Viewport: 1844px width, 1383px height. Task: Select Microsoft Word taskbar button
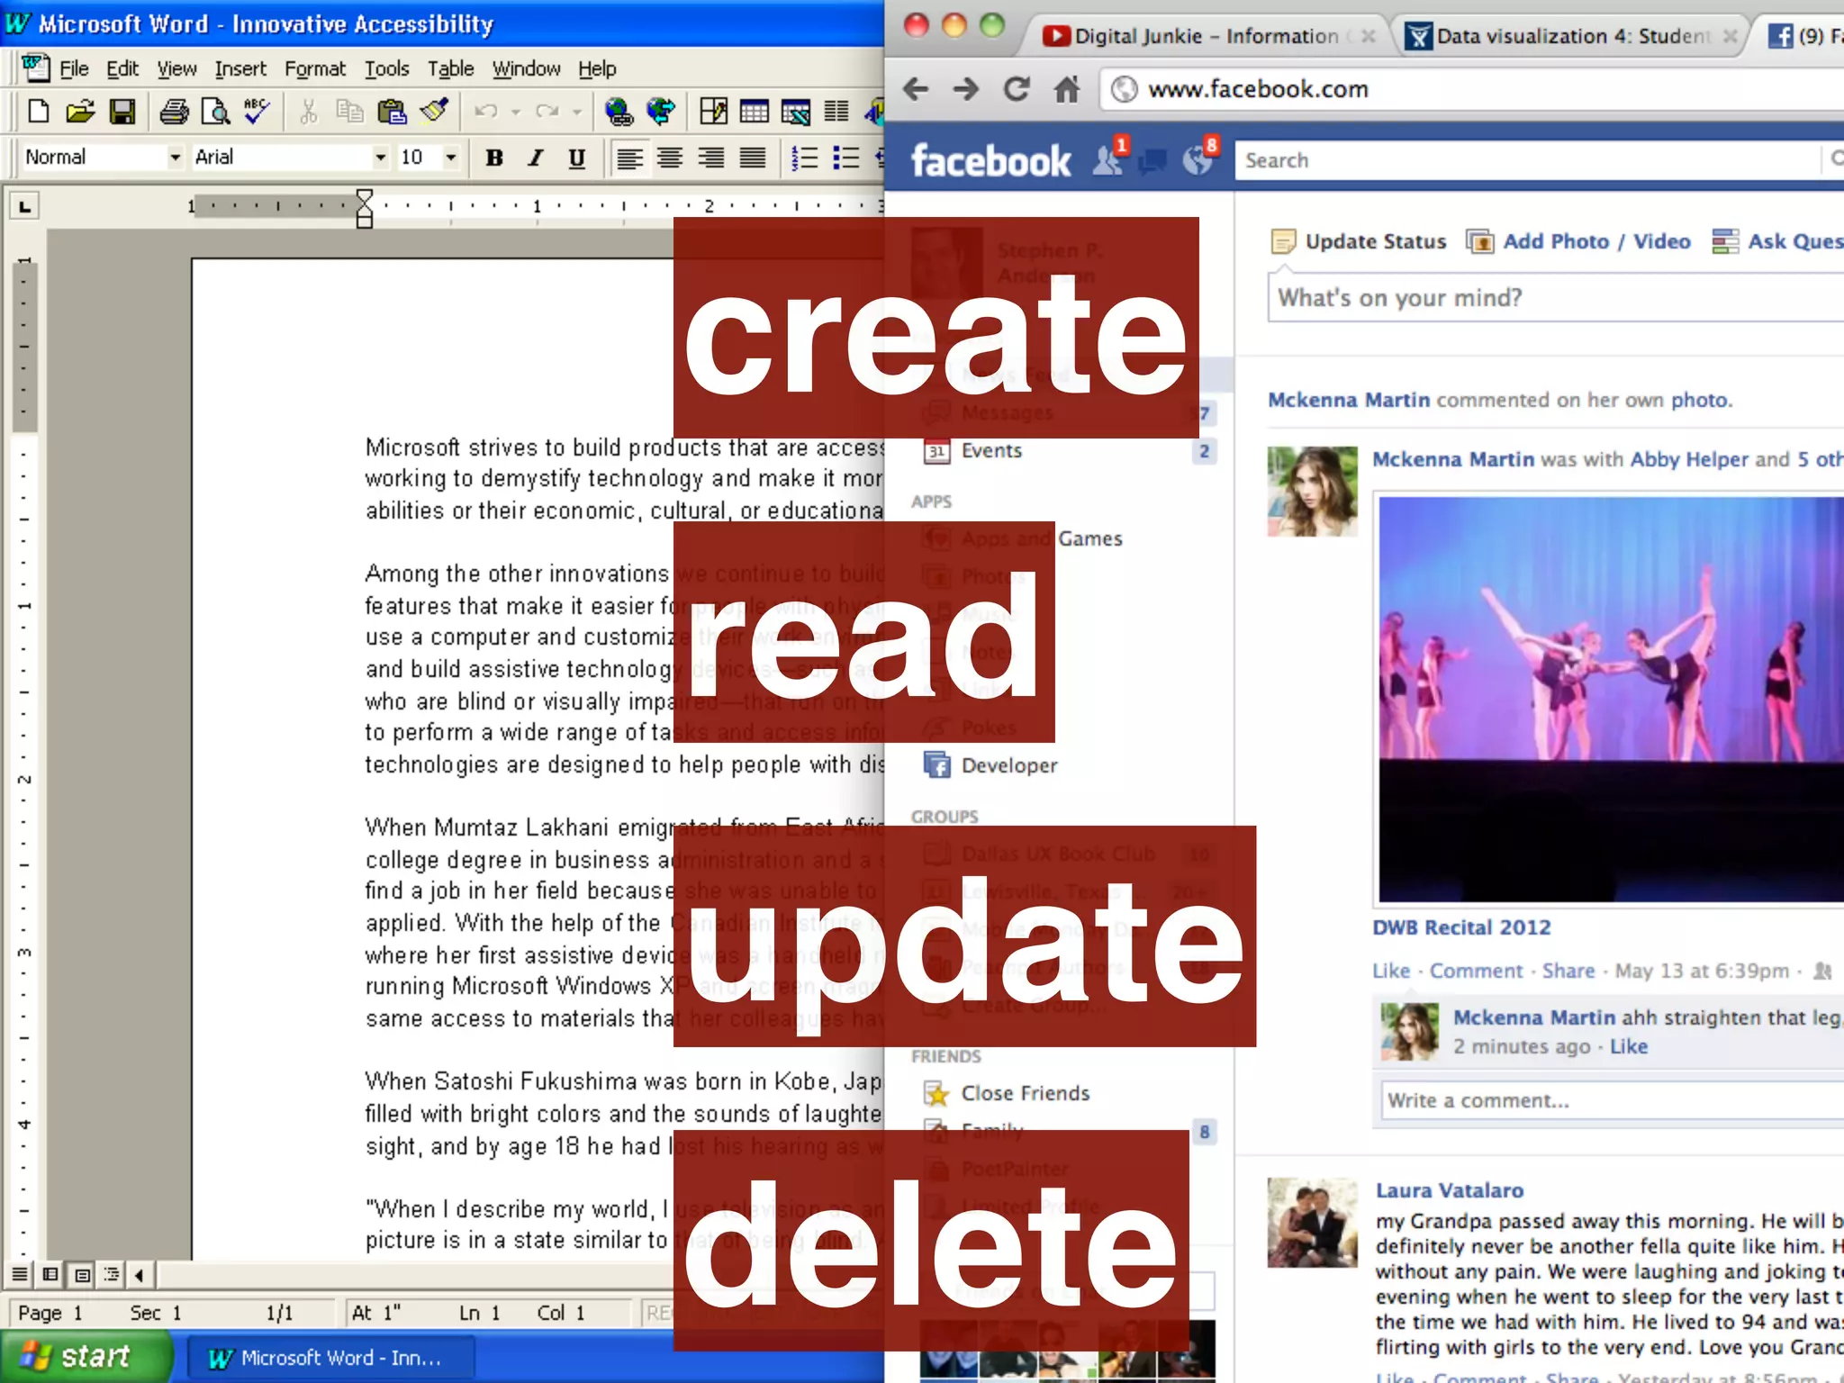tap(330, 1358)
